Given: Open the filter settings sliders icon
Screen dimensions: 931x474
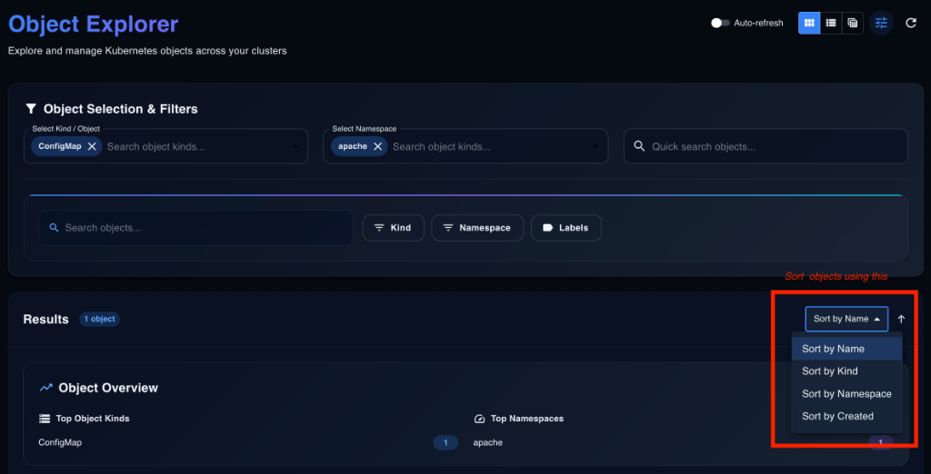Looking at the screenshot, I should (880, 23).
